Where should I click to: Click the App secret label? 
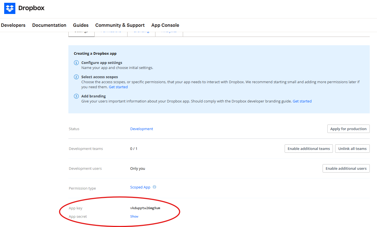[78, 216]
